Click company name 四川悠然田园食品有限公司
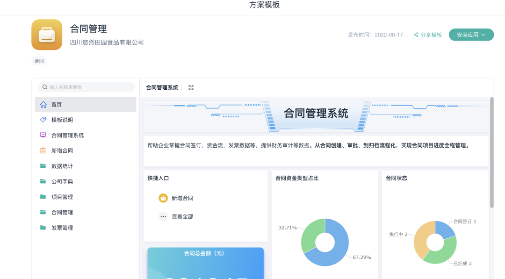This screenshot has height=279, width=505. [x=107, y=43]
